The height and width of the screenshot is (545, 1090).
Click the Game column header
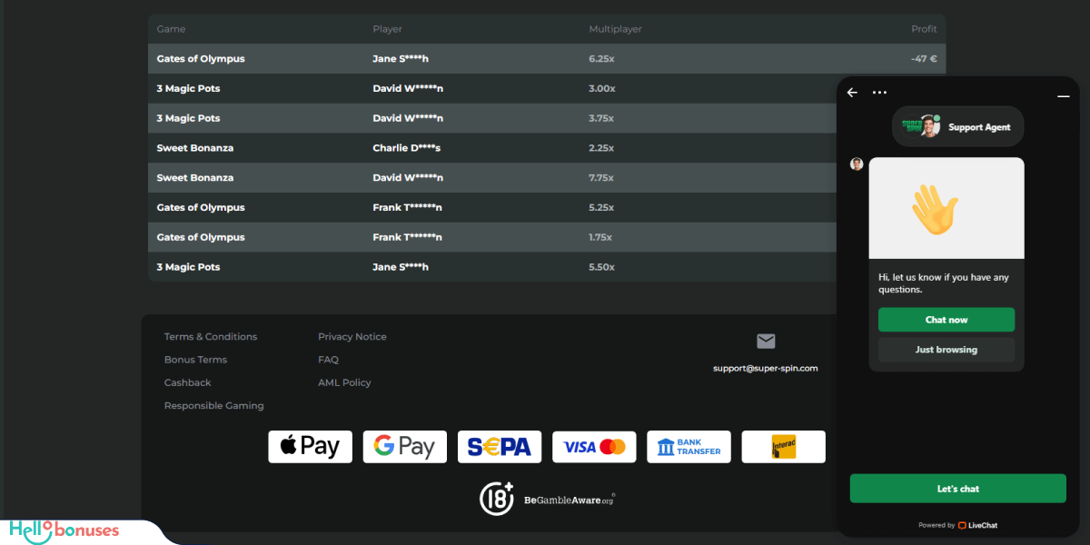[x=171, y=29]
